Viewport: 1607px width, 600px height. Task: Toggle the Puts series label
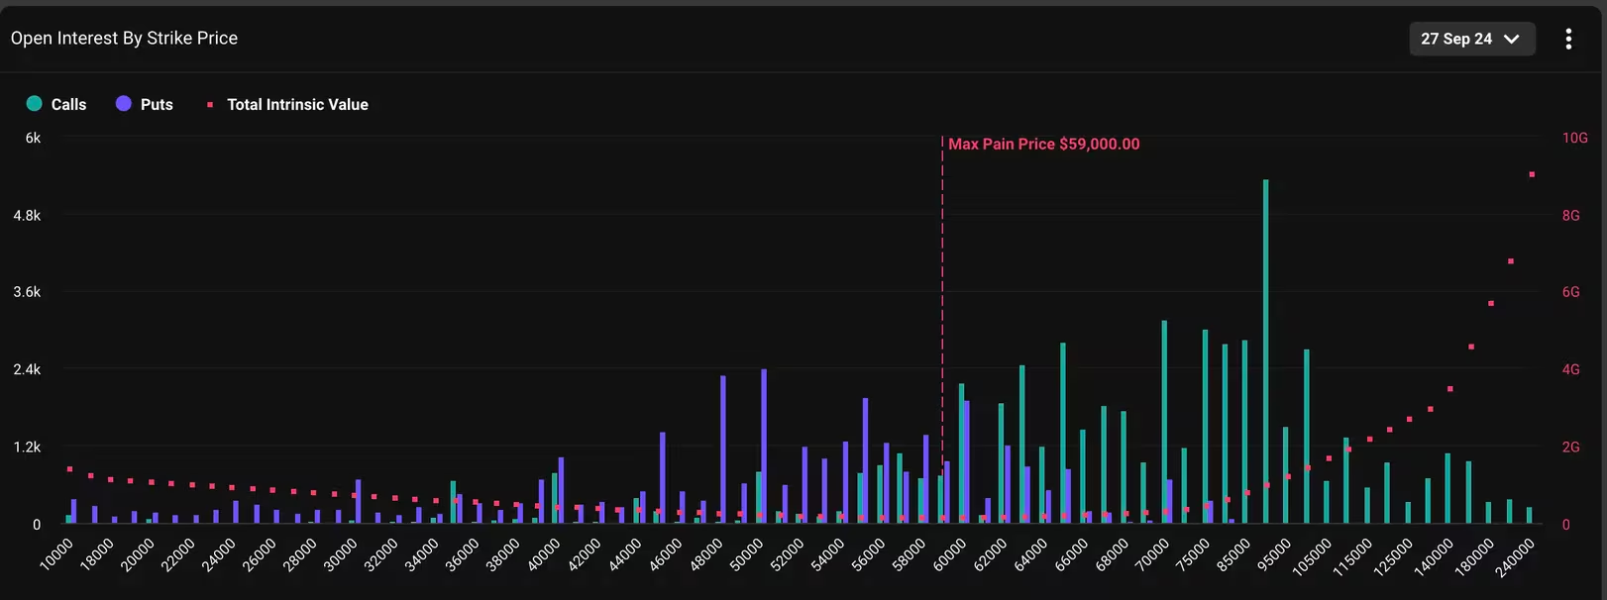tap(157, 104)
